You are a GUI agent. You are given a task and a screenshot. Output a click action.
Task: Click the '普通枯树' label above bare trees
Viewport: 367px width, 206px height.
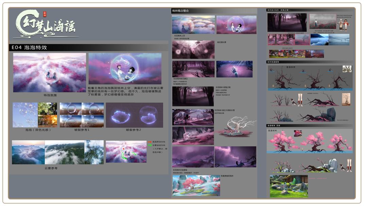pos(291,67)
